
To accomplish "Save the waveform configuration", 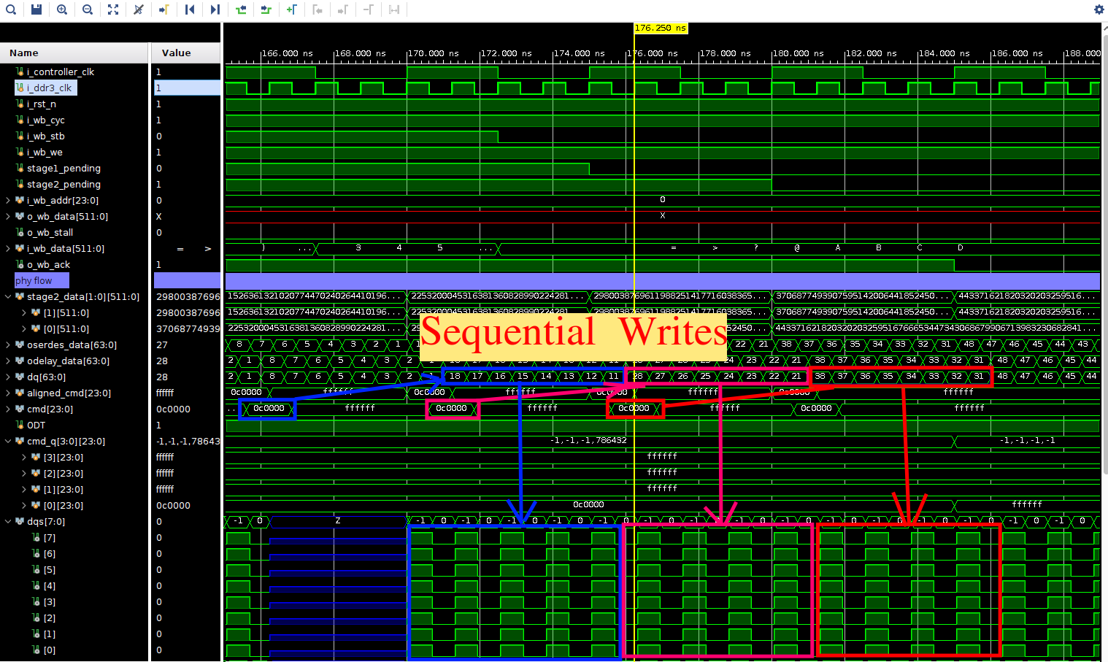I will [x=36, y=9].
